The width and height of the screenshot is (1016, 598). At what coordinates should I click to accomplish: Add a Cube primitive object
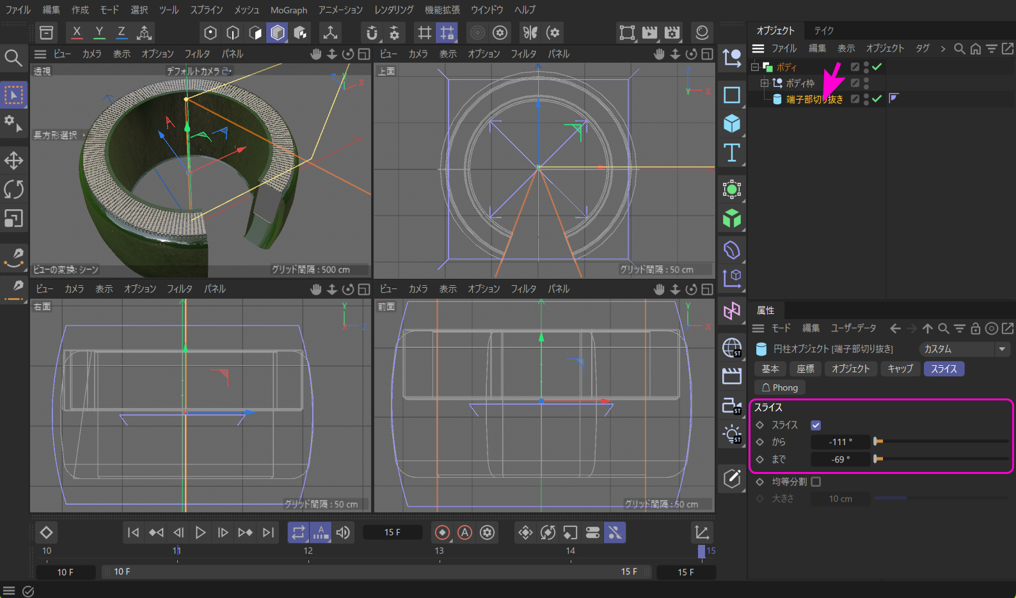click(x=732, y=123)
